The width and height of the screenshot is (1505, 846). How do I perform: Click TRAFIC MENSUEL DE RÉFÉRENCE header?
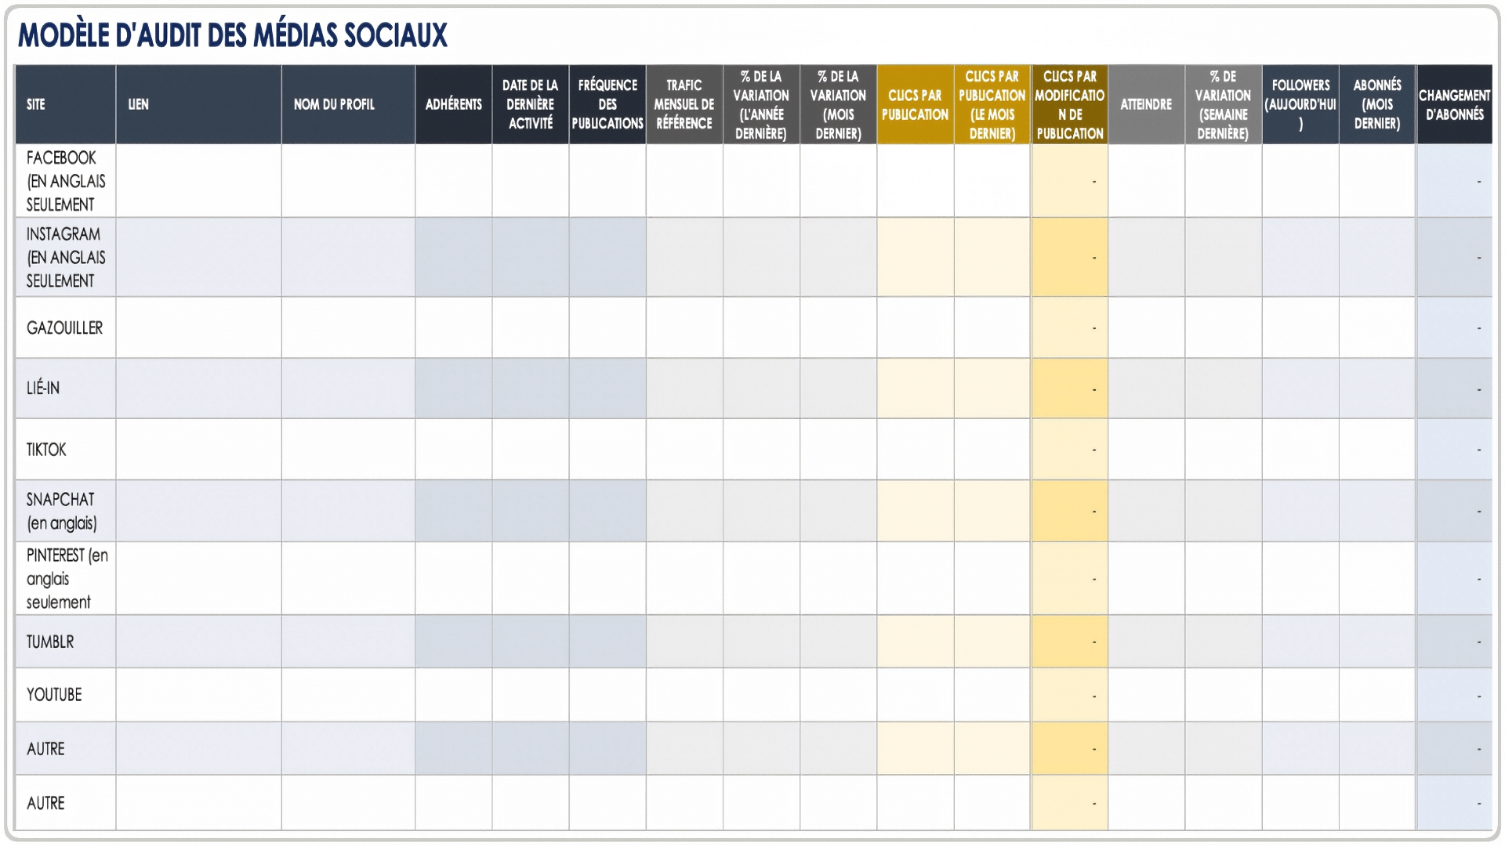pyautogui.click(x=684, y=104)
